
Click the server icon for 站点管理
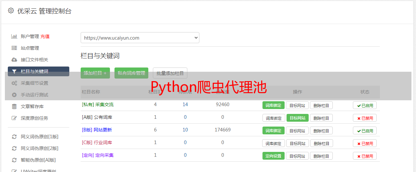[x=14, y=48]
